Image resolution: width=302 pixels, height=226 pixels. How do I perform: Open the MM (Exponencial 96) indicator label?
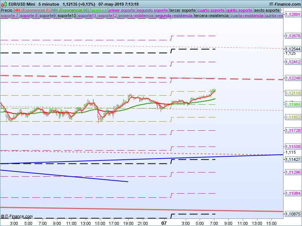coord(70,10)
